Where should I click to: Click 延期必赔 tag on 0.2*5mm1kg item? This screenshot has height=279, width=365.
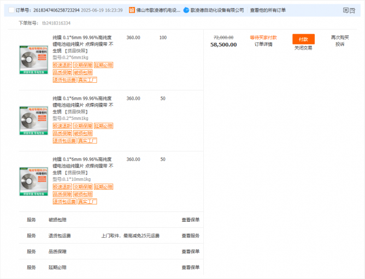click(104, 126)
